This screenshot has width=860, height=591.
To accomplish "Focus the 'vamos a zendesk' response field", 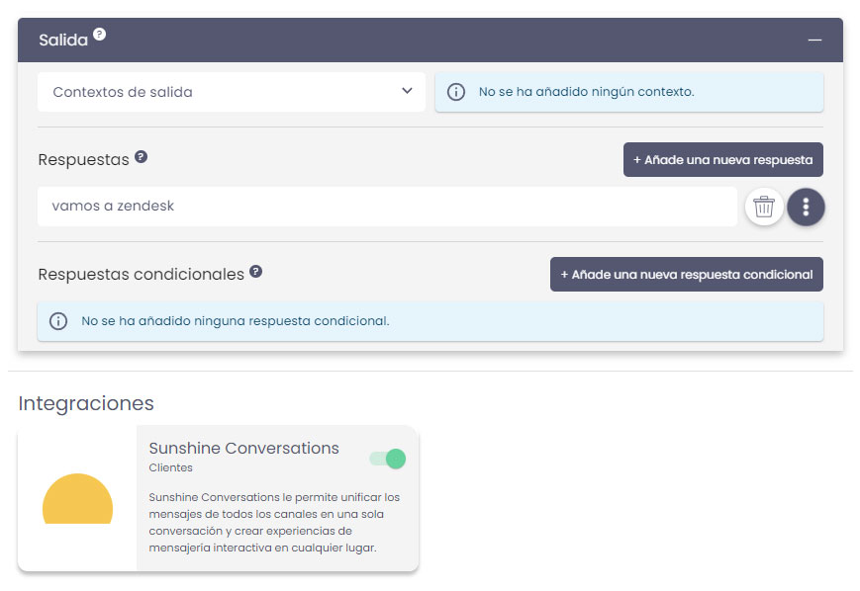I will pyautogui.click(x=387, y=207).
